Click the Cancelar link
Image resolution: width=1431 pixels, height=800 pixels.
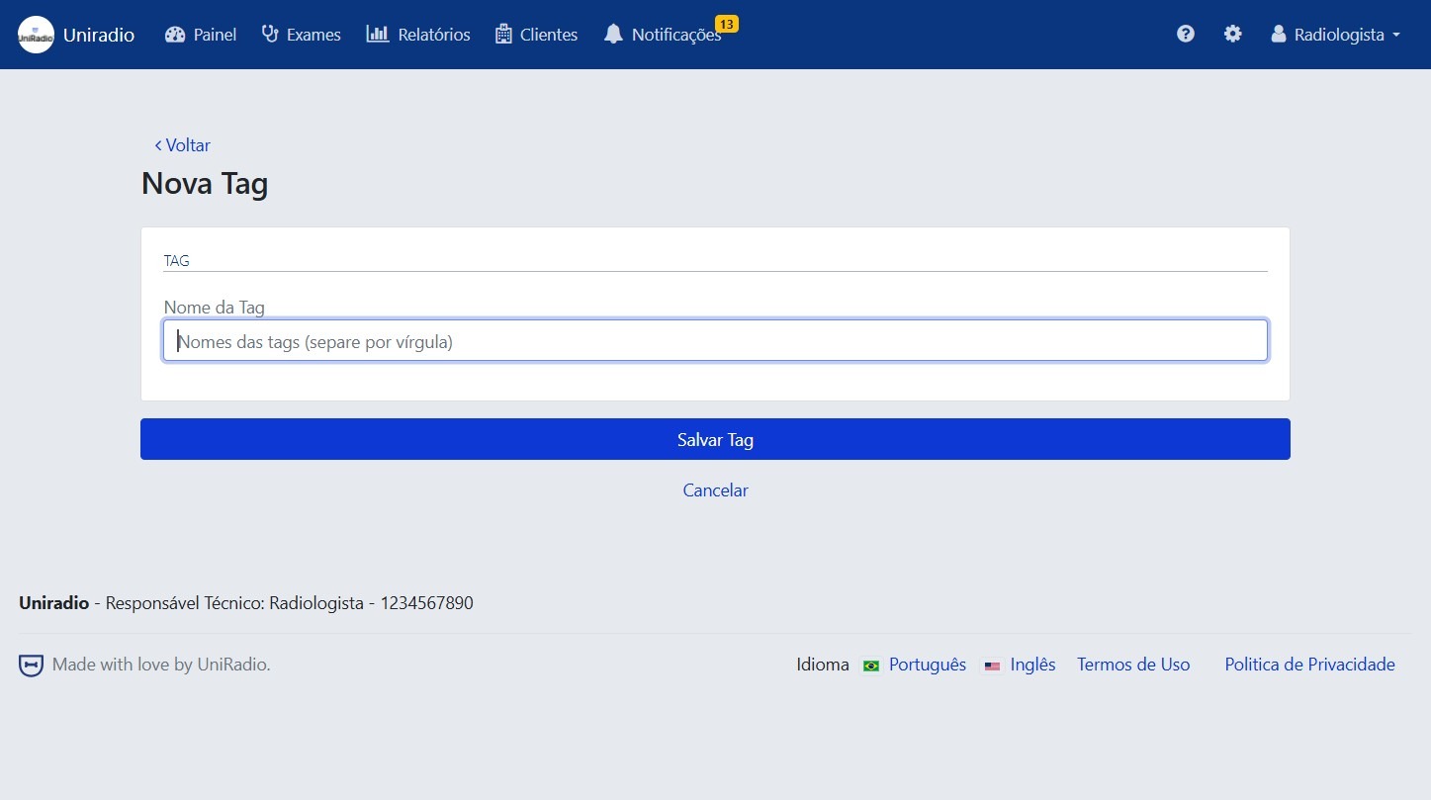[715, 490]
